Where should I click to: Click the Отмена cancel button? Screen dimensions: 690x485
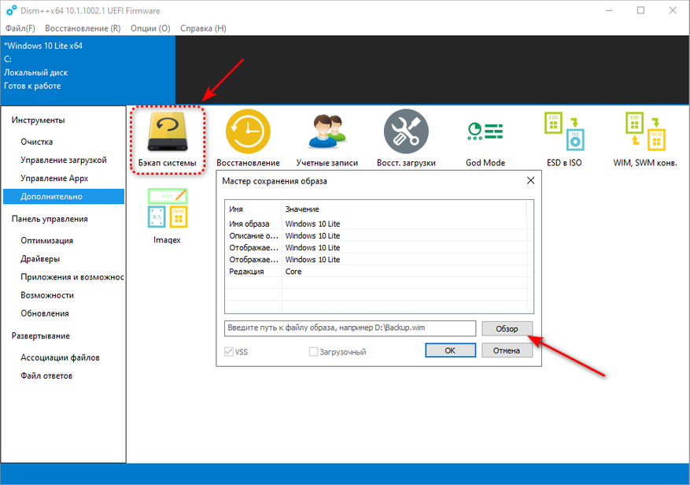507,350
